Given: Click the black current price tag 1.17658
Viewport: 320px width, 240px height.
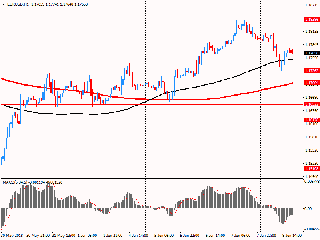Looking at the screenshot, I should coord(312,53).
